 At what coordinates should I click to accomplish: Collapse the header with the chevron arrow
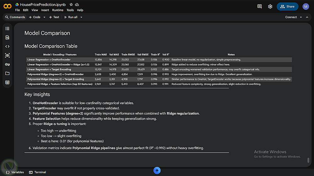click(307, 17)
